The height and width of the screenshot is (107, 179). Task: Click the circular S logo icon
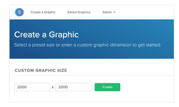coord(19,12)
